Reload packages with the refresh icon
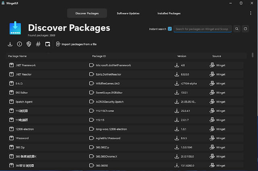258x171 pixels. (x=245, y=29)
